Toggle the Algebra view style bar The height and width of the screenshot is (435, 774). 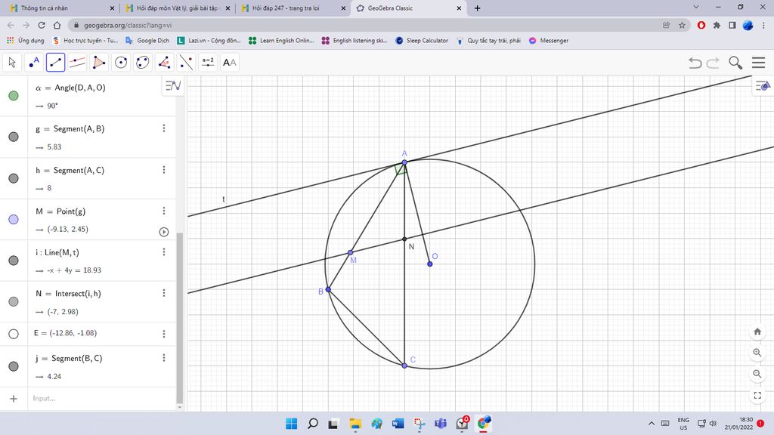point(173,86)
